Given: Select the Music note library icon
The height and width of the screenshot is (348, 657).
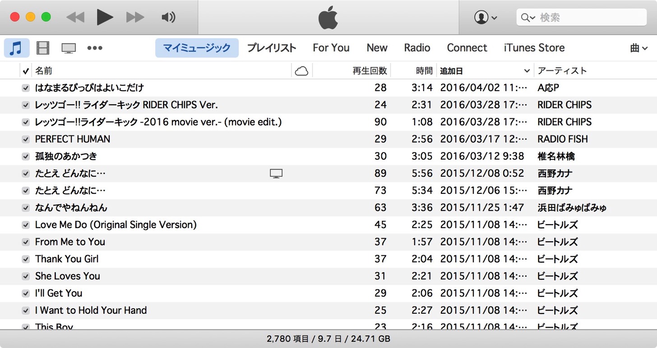Looking at the screenshot, I should (17, 48).
